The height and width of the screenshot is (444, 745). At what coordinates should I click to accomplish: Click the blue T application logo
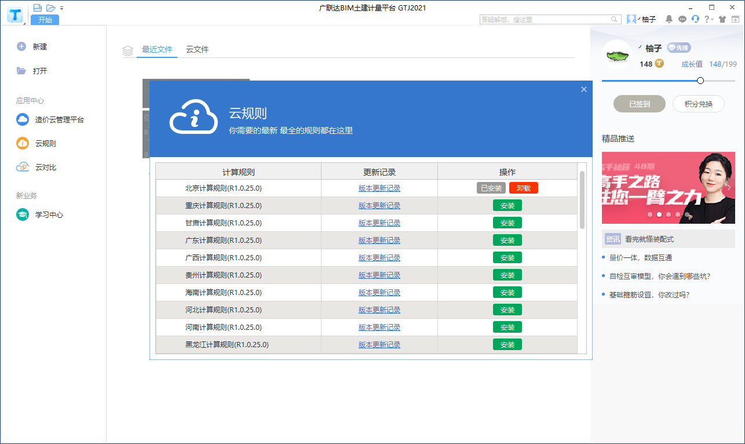click(15, 14)
